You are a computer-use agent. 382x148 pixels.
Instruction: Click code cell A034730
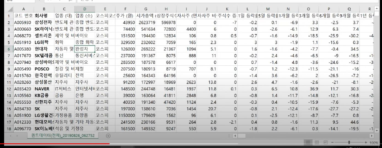click(x=23, y=108)
